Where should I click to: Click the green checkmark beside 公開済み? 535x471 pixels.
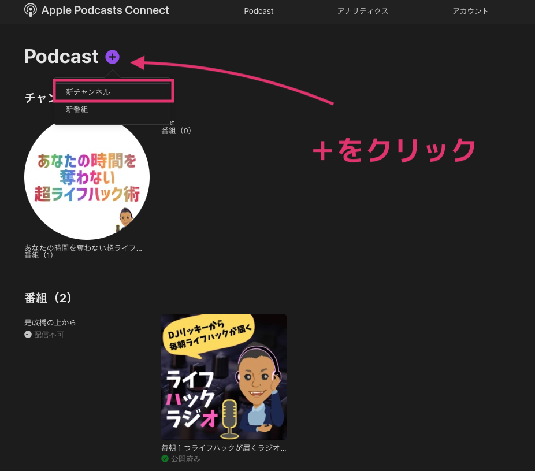tap(165, 459)
